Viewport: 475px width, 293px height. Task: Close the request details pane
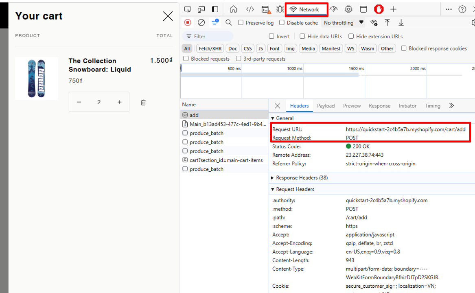click(x=278, y=106)
